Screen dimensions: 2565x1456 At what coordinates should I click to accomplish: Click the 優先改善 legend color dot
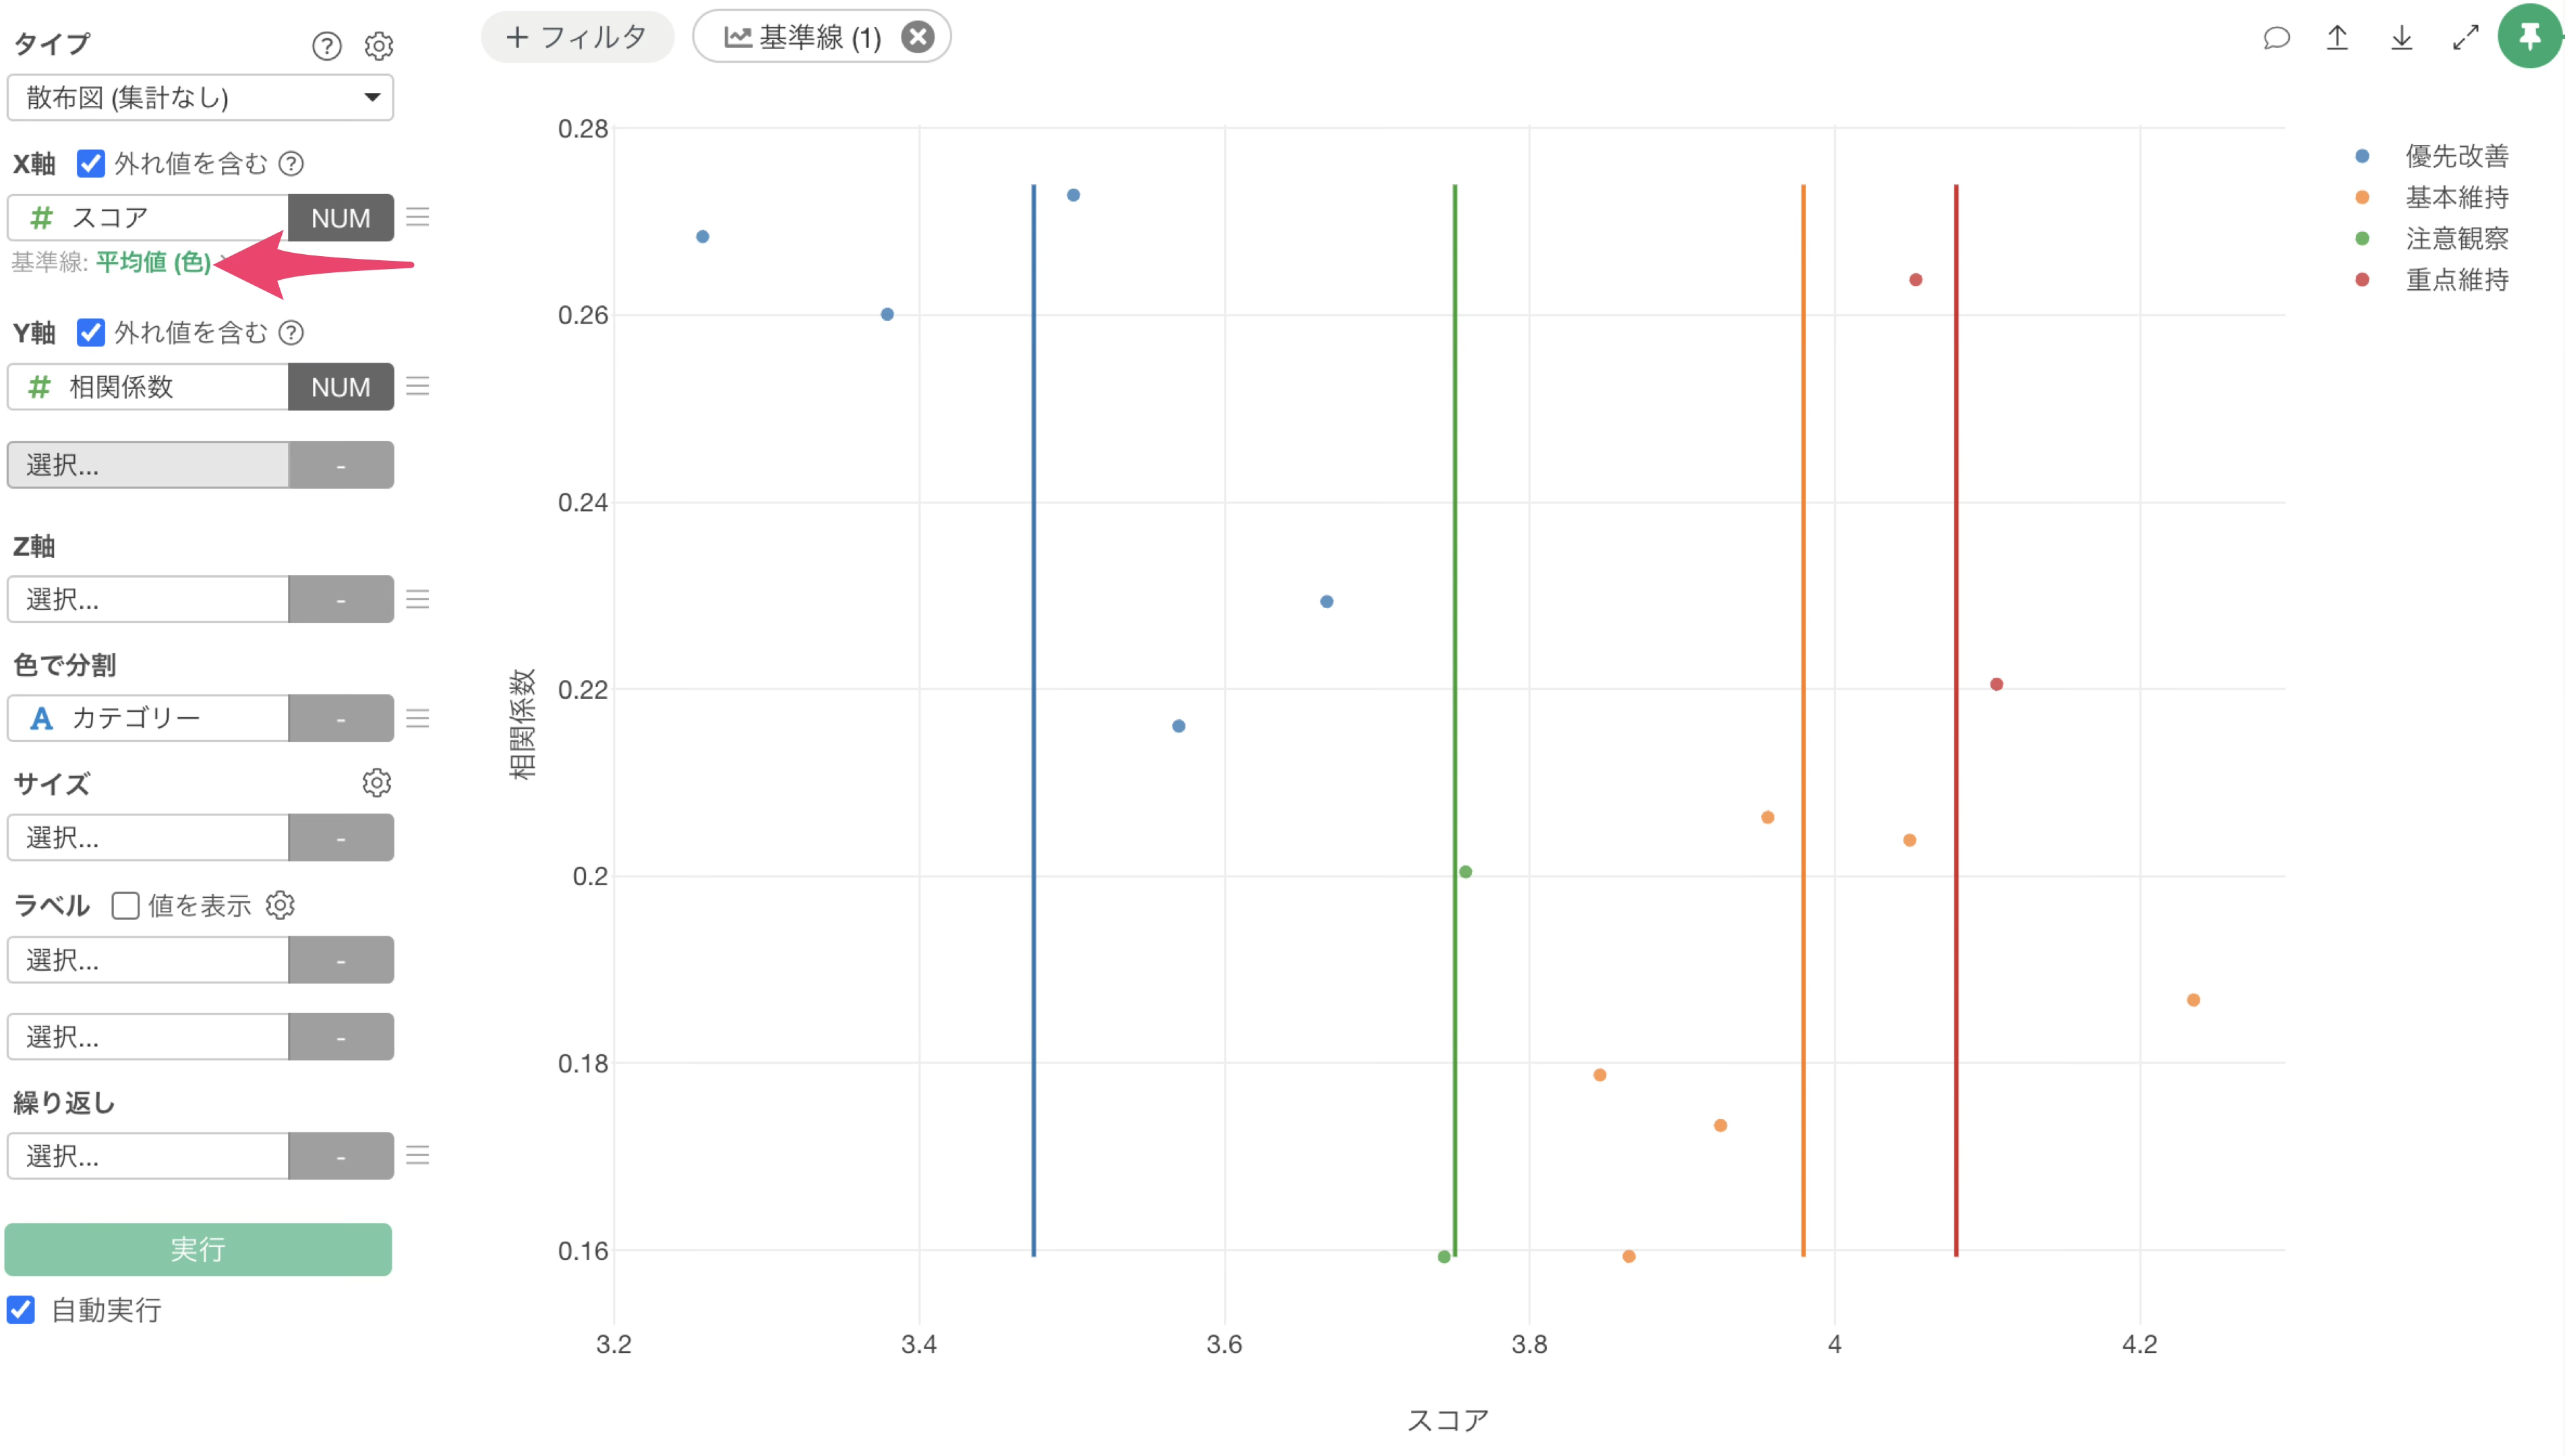(2362, 156)
